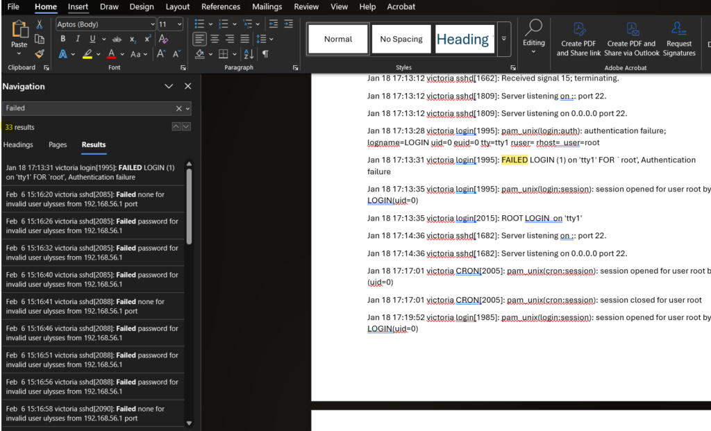
Task: Open the font name dropdown
Action: 152,24
